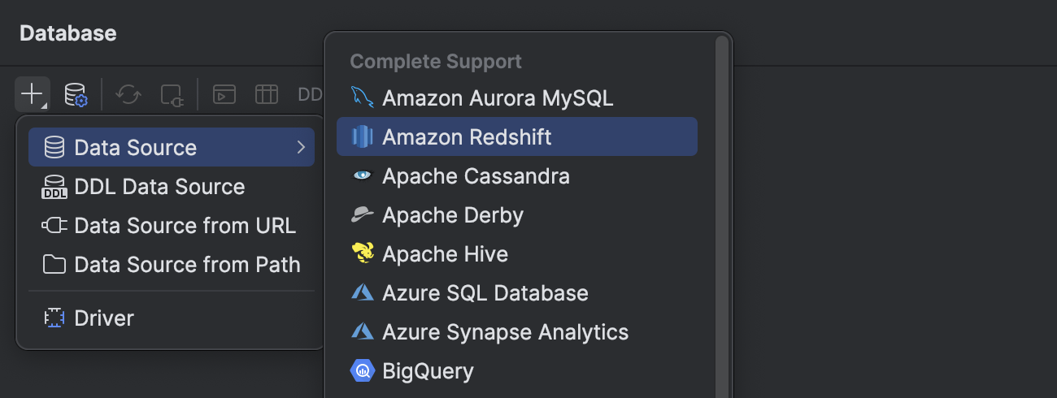The image size is (1057, 398).
Task: Click the DDL toolbar button
Action: (x=310, y=94)
